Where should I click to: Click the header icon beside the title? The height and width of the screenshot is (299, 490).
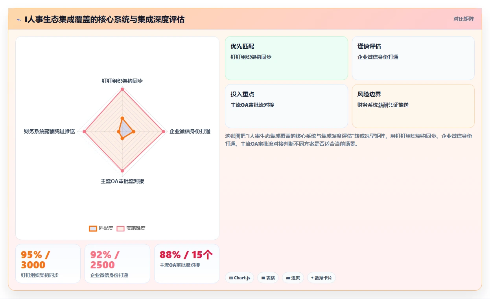tap(18, 19)
